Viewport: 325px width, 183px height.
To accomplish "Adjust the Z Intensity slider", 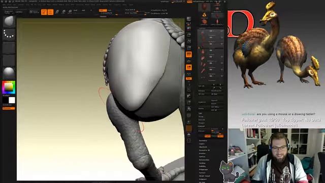I will click(109, 13).
